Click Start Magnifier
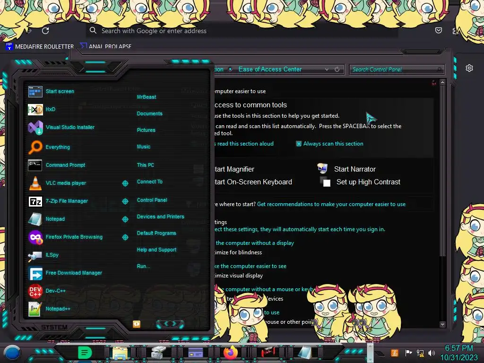The height and width of the screenshot is (363, 484). (x=234, y=169)
